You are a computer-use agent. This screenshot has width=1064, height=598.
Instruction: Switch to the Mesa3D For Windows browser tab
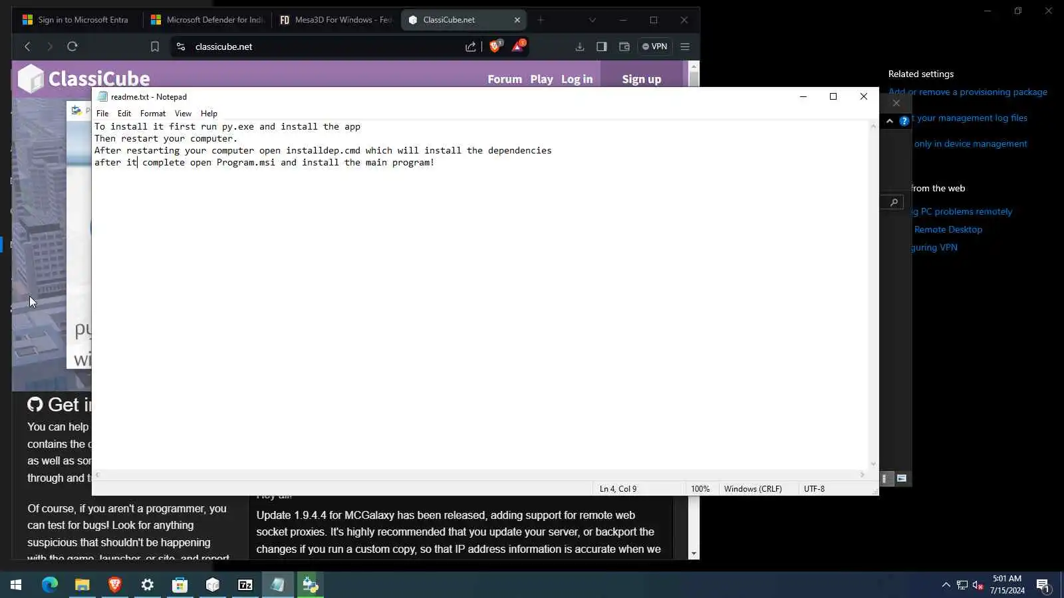(336, 20)
